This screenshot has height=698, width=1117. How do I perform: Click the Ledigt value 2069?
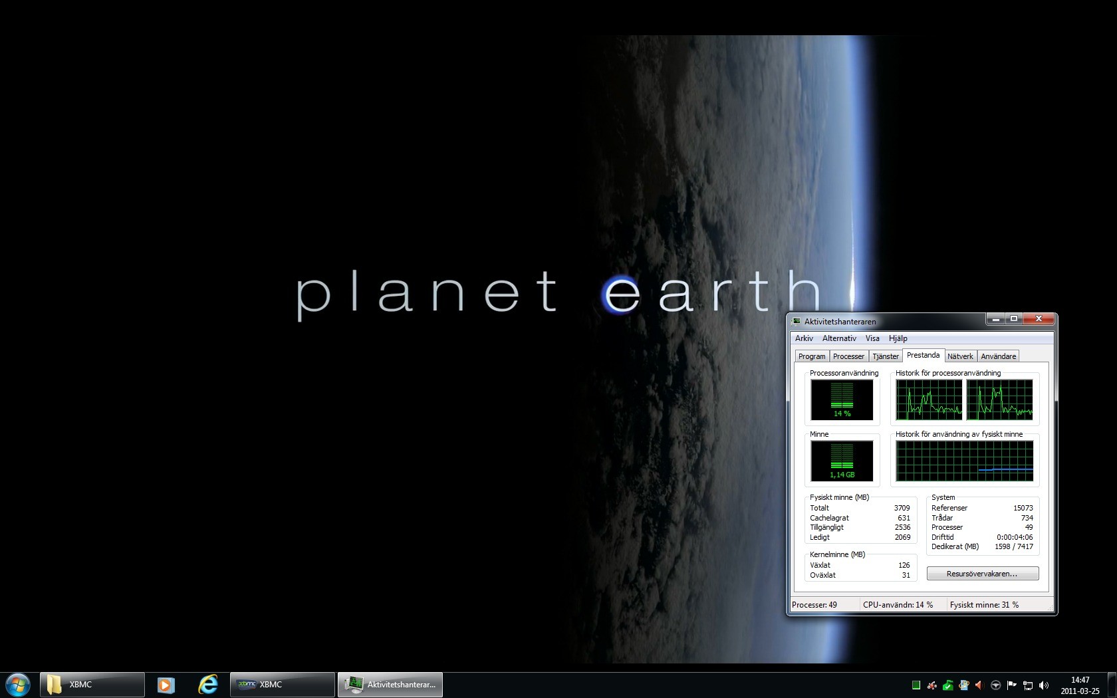coord(902,537)
